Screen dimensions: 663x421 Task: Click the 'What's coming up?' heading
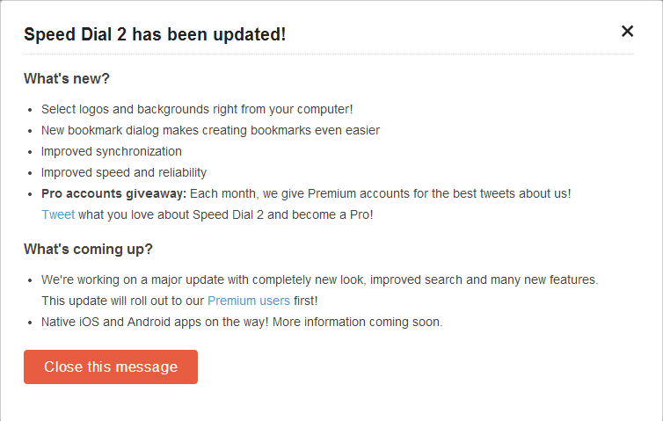pyautogui.click(x=88, y=249)
